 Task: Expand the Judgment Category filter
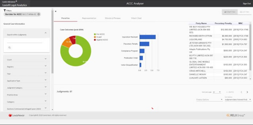click(27, 88)
